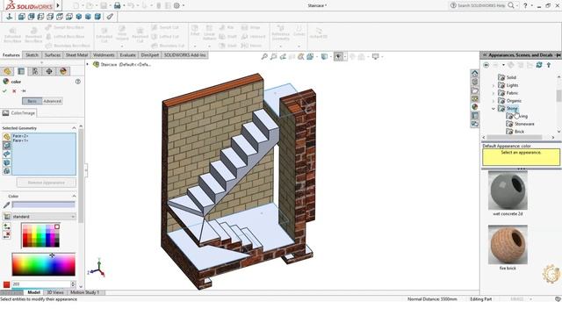
Task: Switch to the Surfaces tab
Action: (53, 55)
